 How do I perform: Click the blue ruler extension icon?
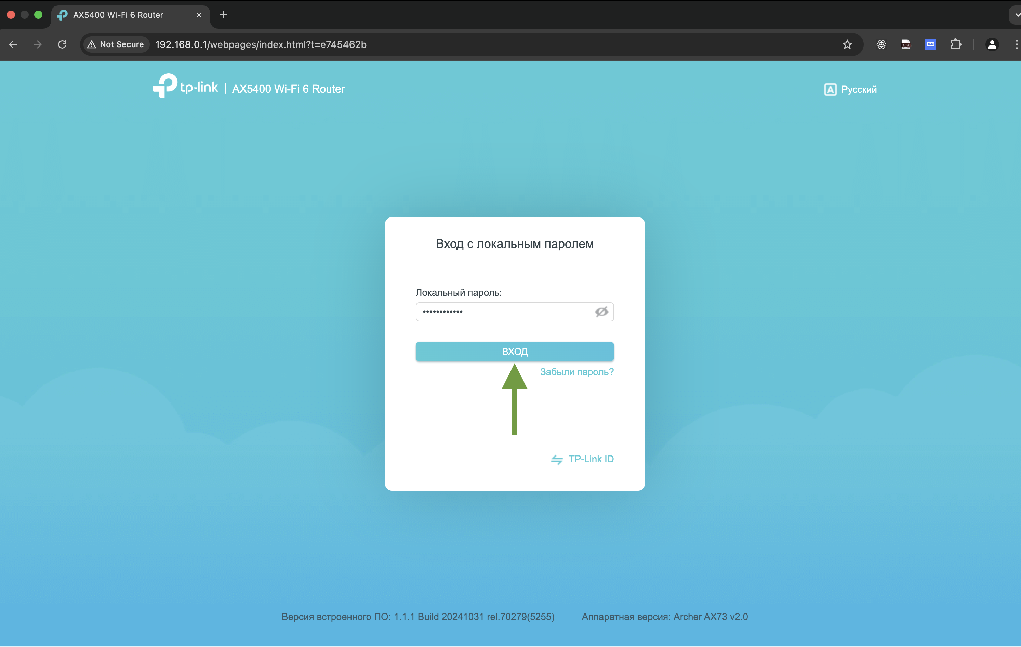930,44
